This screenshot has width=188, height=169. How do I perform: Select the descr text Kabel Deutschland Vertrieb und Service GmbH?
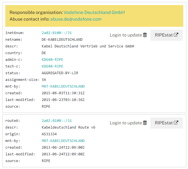(88, 46)
